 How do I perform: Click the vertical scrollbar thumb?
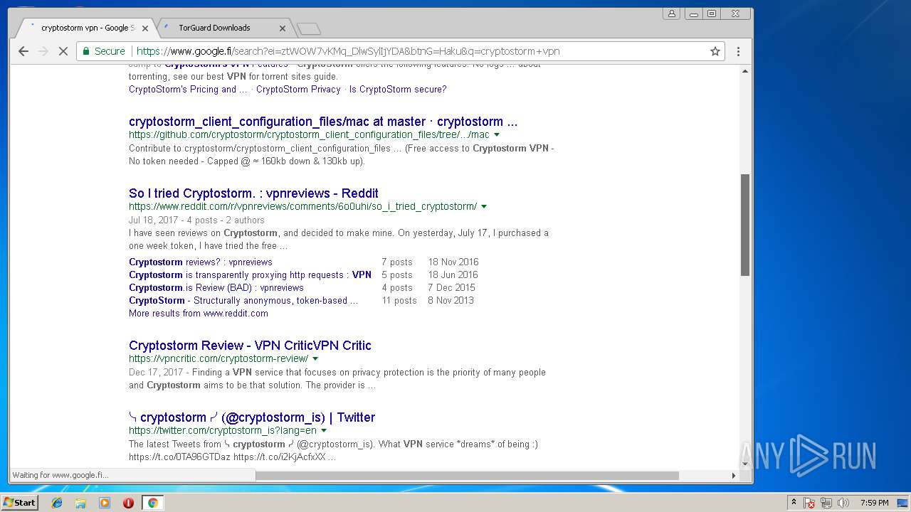[745, 225]
